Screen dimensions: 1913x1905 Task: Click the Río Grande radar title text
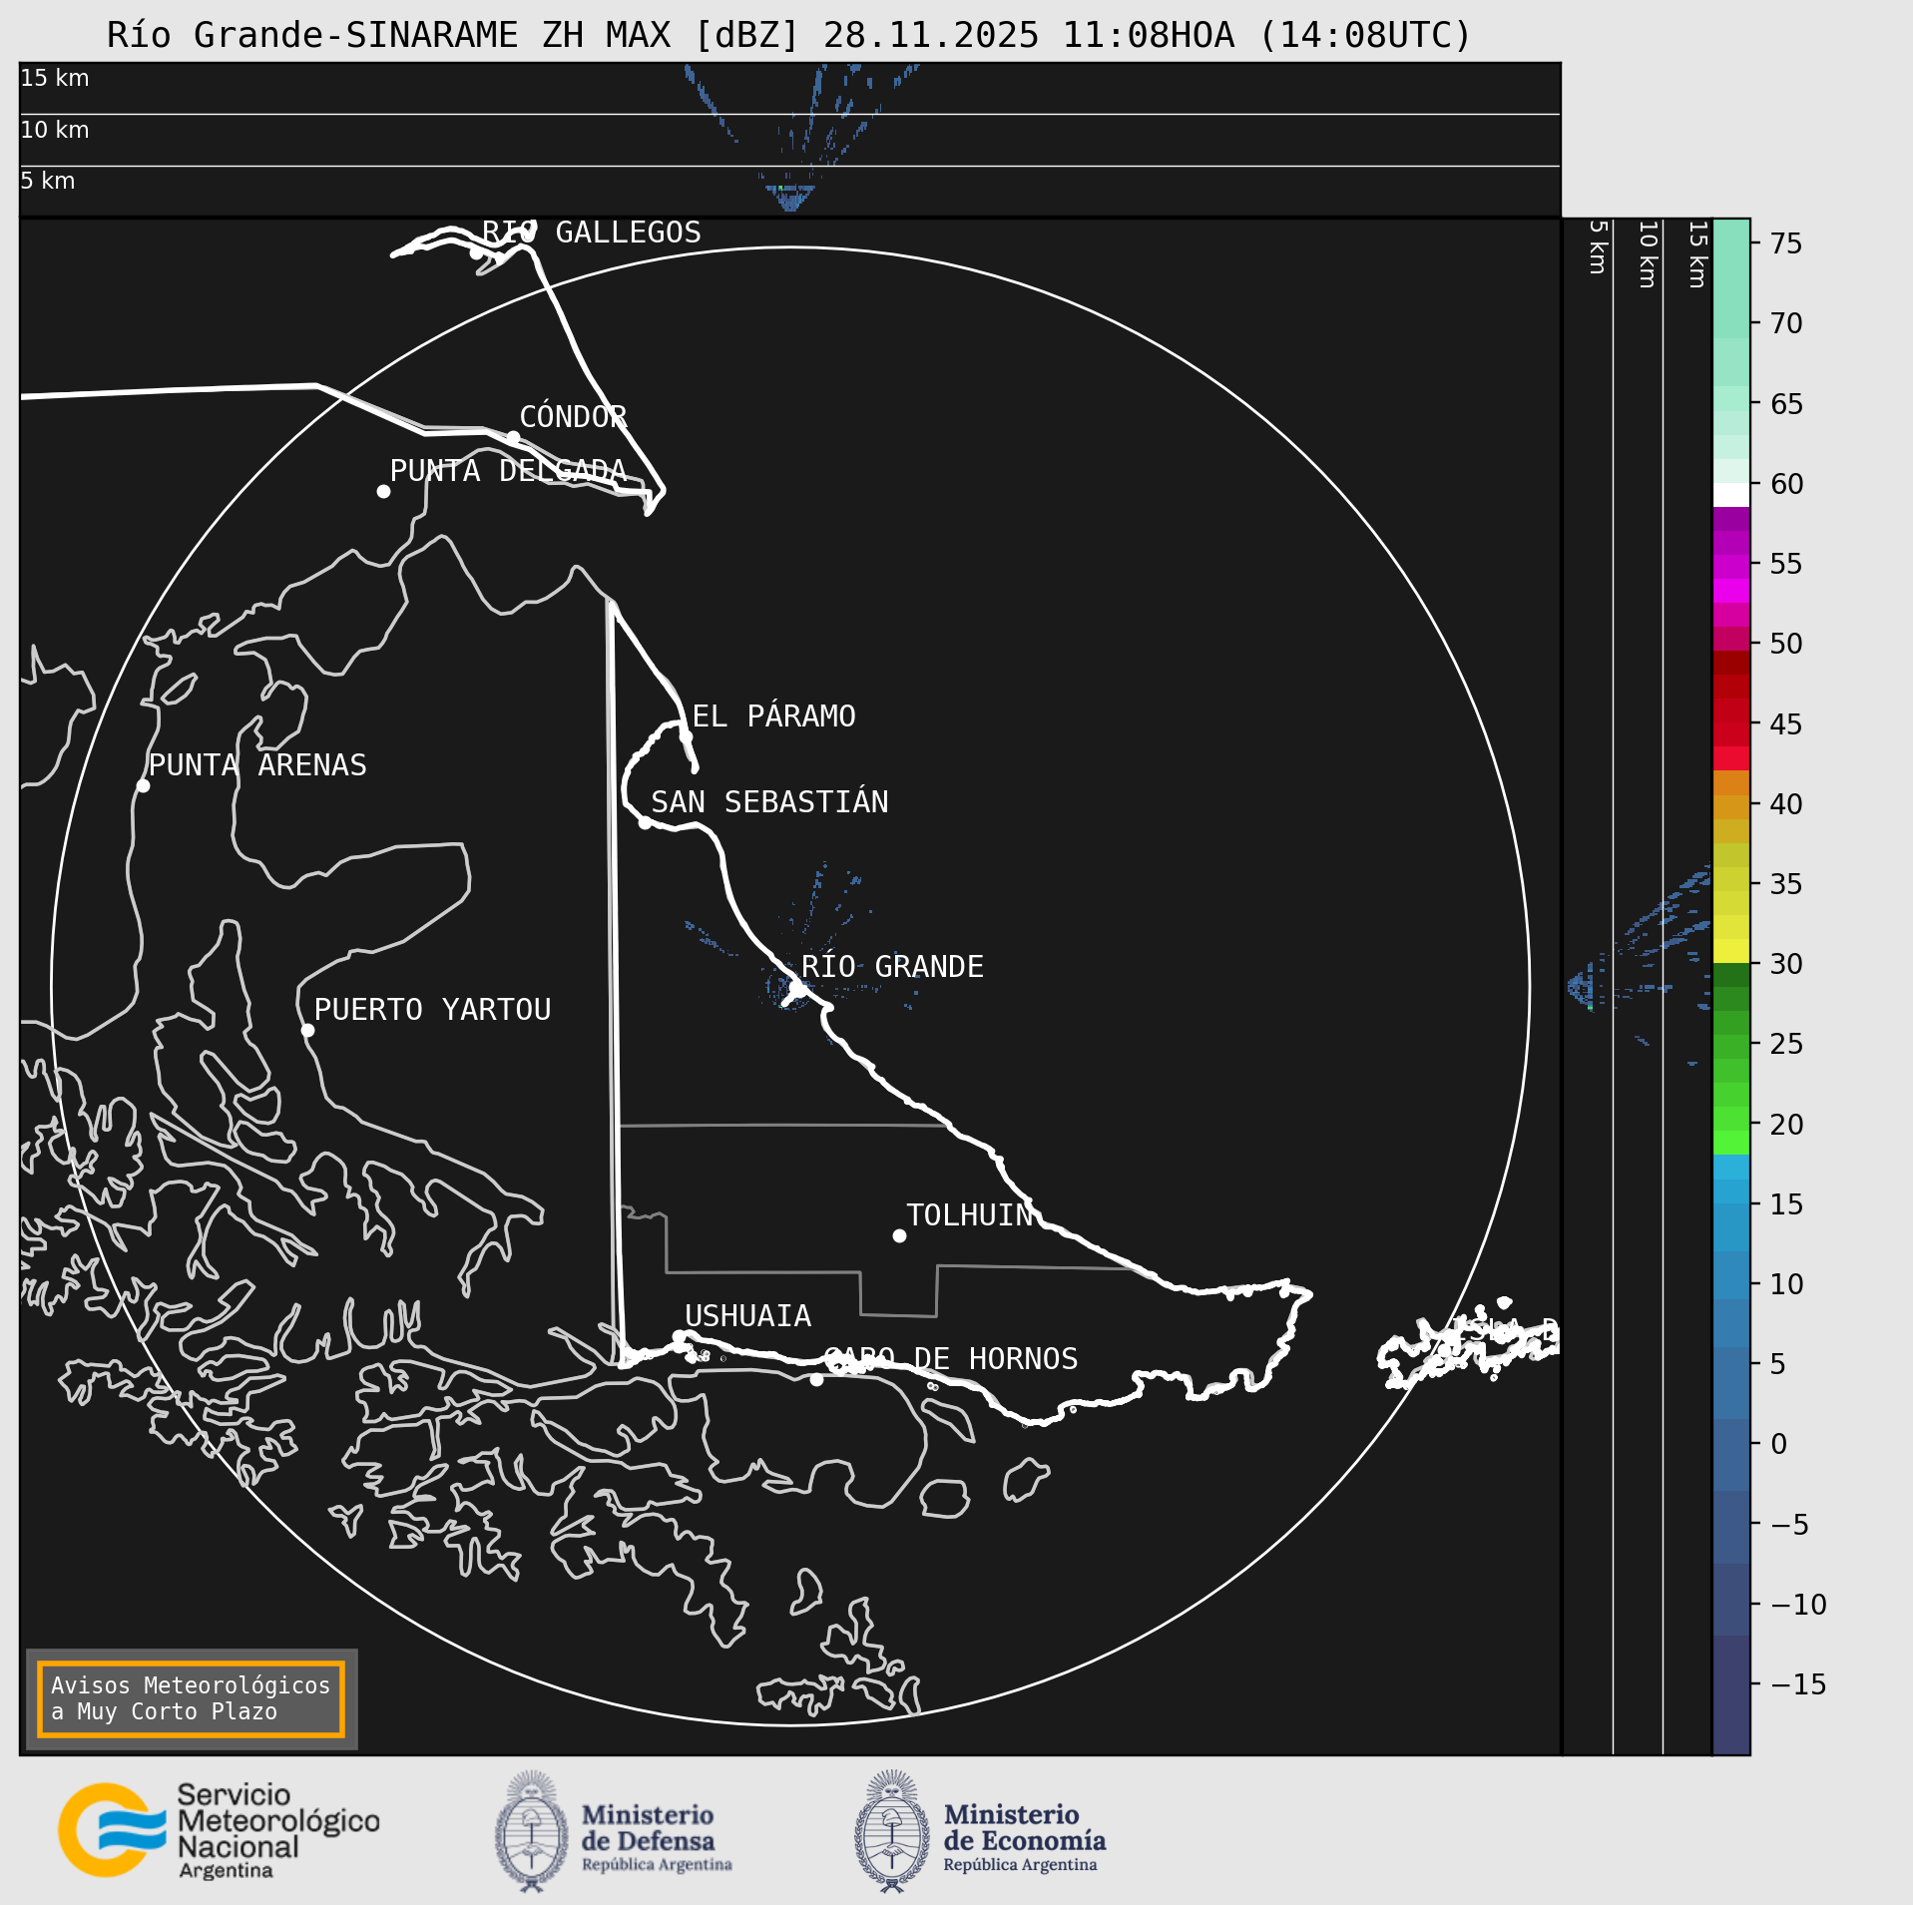point(788,35)
